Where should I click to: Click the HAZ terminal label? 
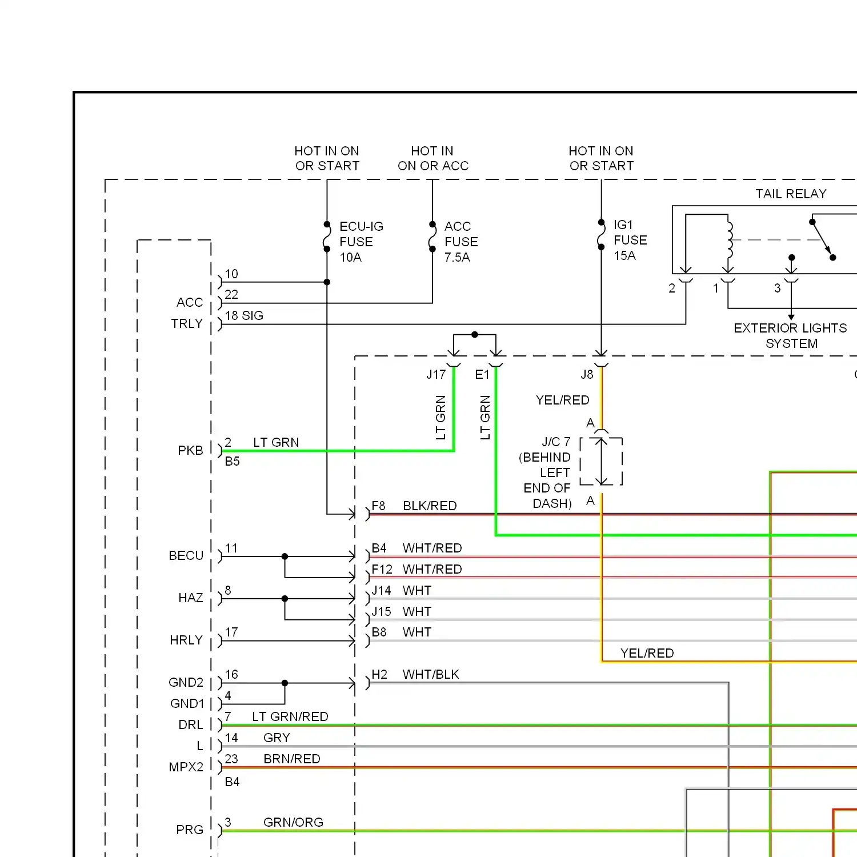pyautogui.click(x=191, y=598)
